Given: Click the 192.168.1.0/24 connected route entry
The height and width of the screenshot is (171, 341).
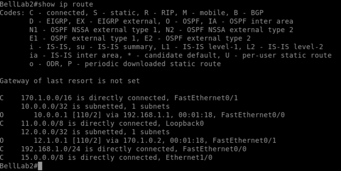Looking at the screenshot, I should 123,149.
